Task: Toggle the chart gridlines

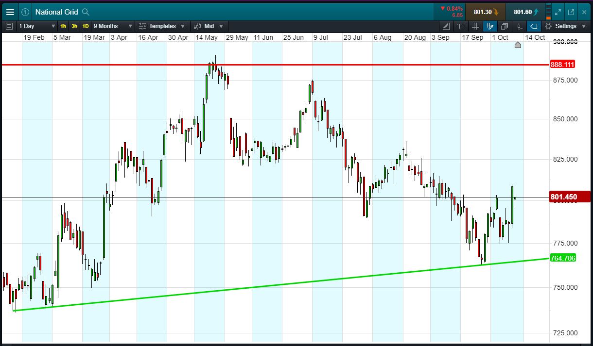Action: [475, 26]
